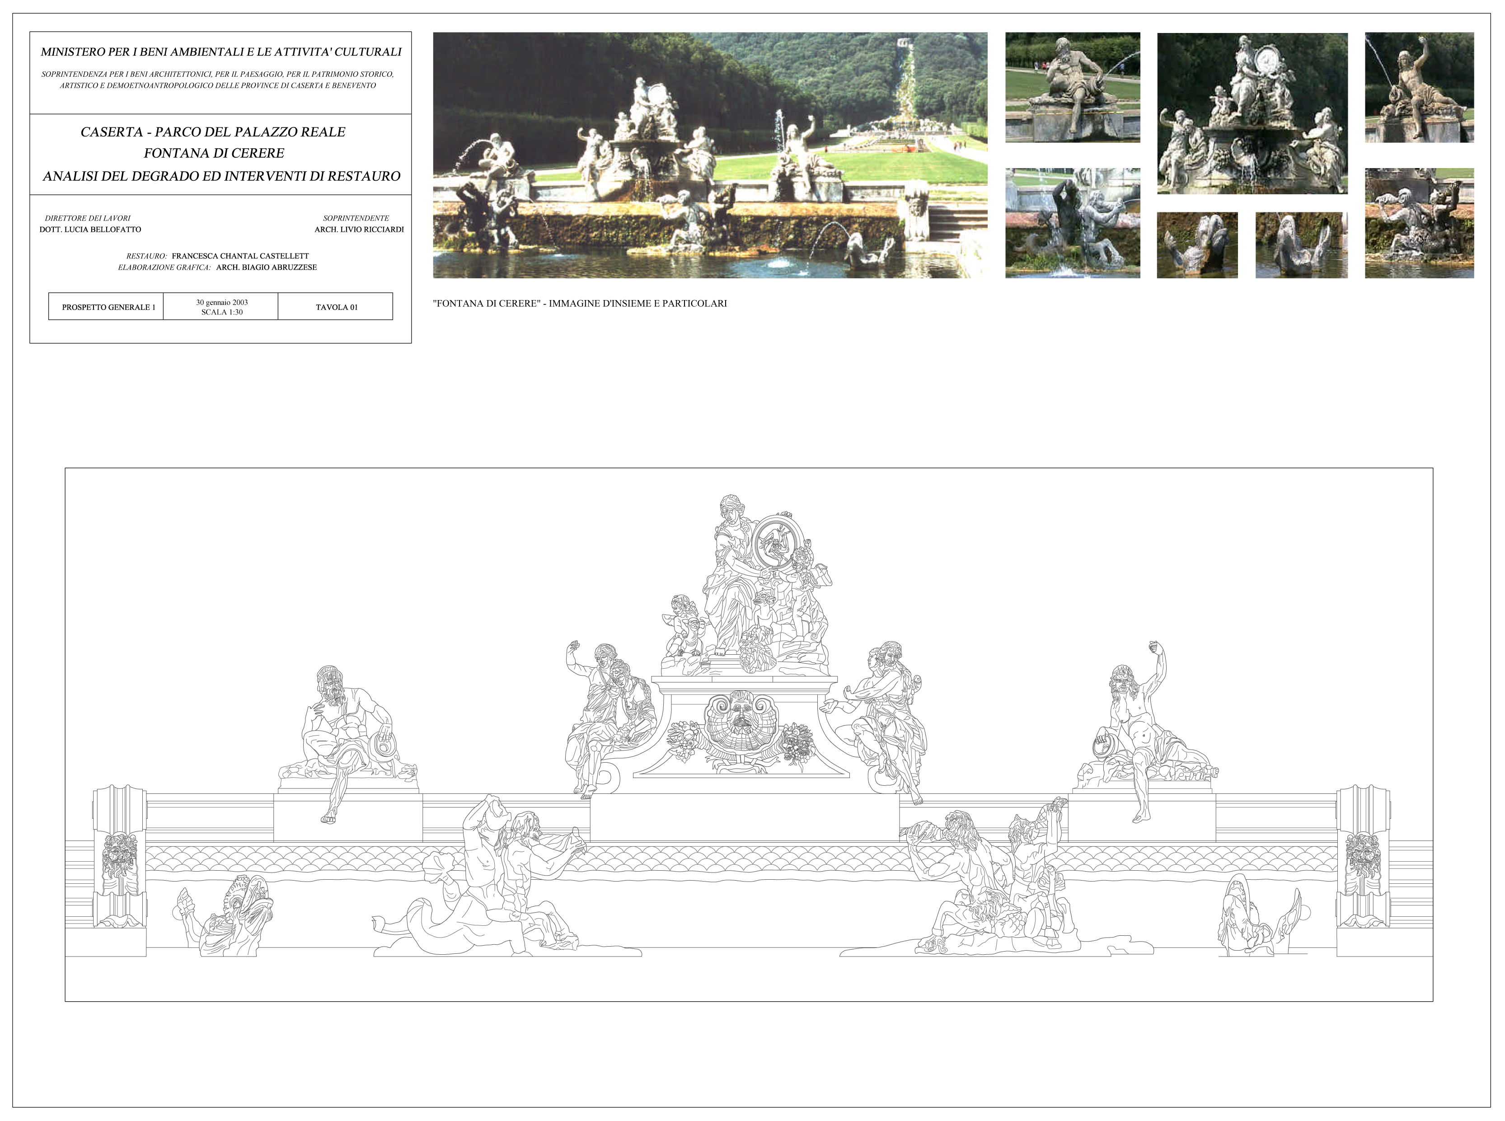The image size is (1505, 1121).
Task: Click the right dolphin tail photo
Action: point(1301,245)
